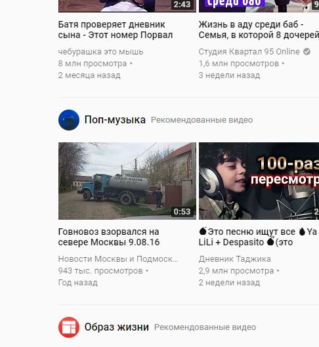Visit channel Дневник Таджика
This screenshot has height=347, width=319.
tap(235, 259)
